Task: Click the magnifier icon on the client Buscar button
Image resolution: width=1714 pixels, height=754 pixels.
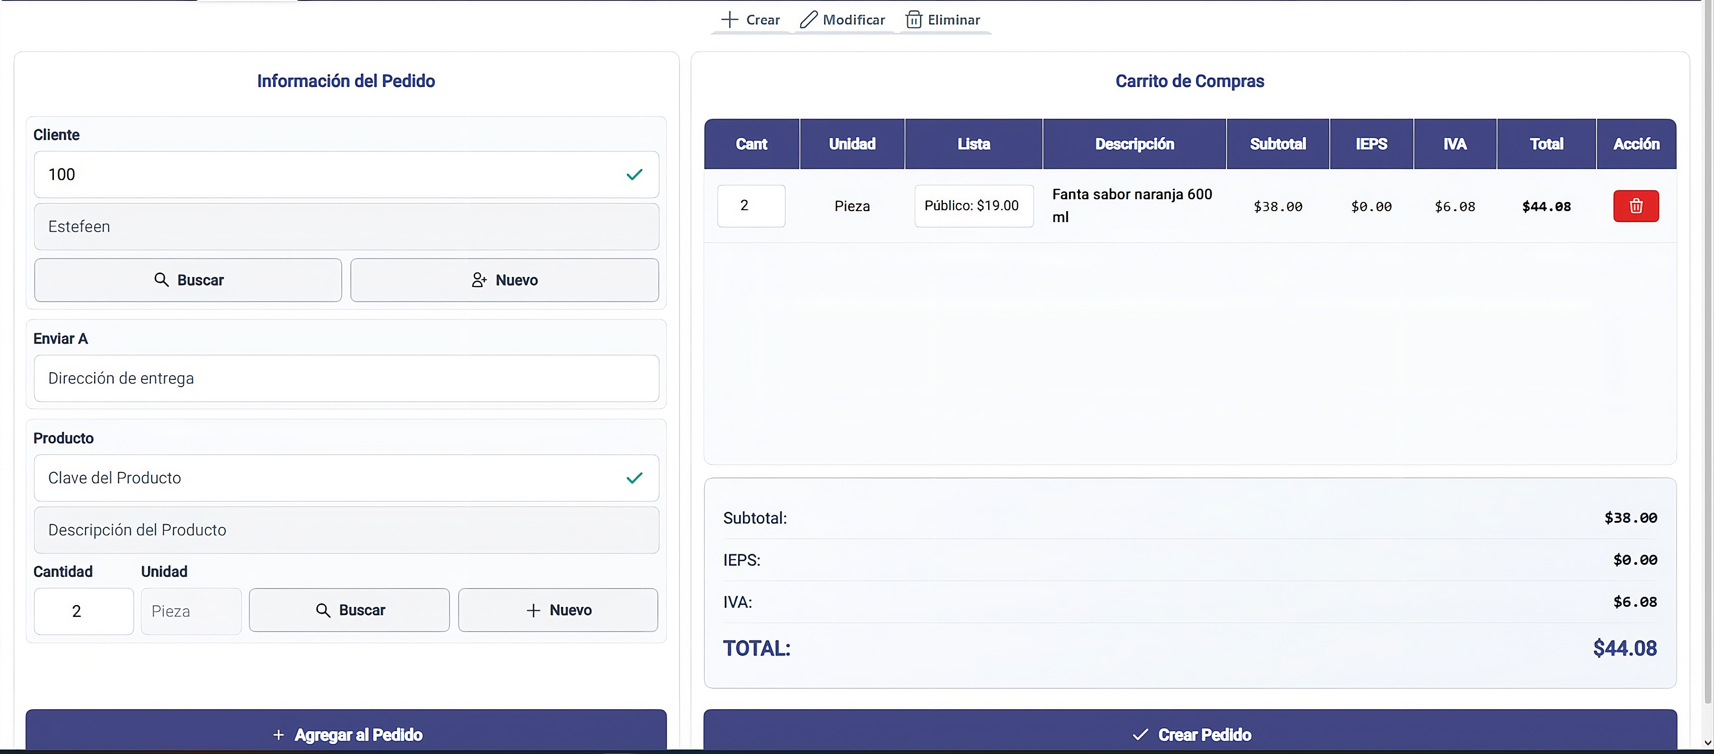Action: 161,280
